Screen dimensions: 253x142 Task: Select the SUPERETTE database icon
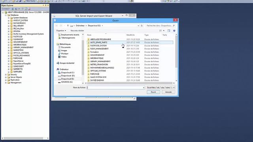11,69
